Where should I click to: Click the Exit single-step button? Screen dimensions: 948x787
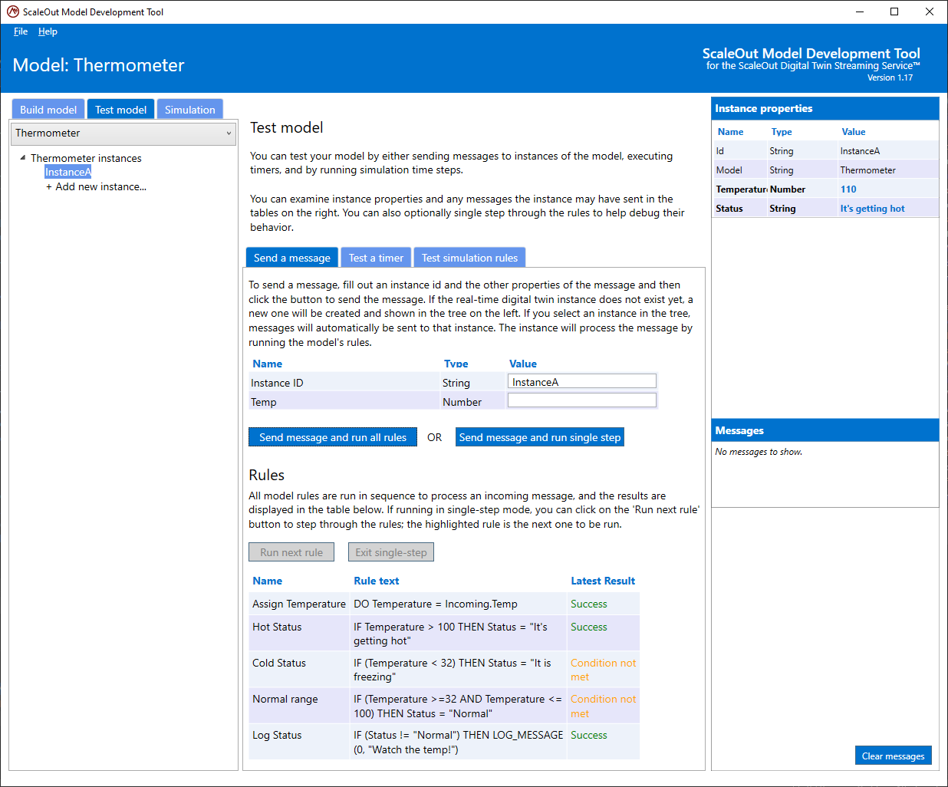(x=391, y=552)
